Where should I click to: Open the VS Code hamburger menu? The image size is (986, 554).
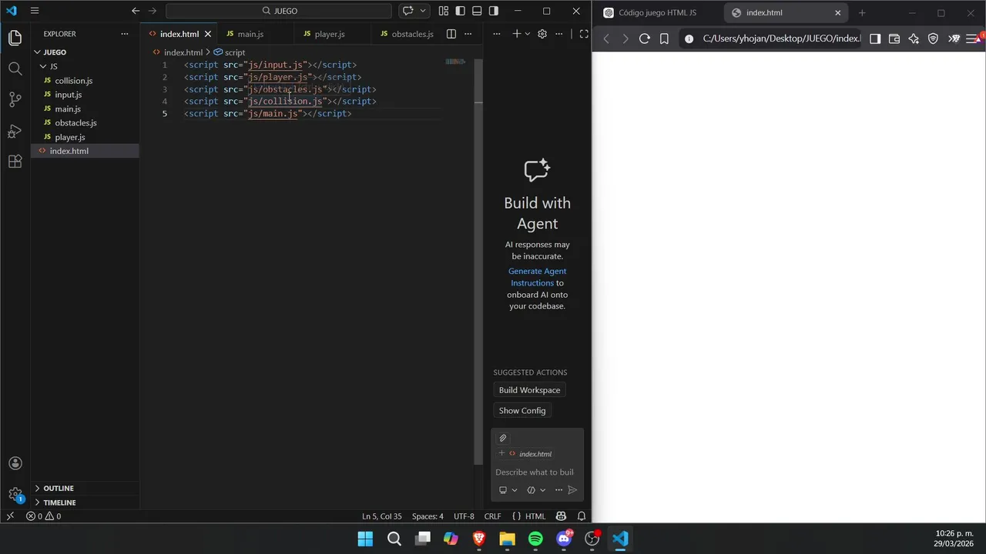(x=35, y=11)
